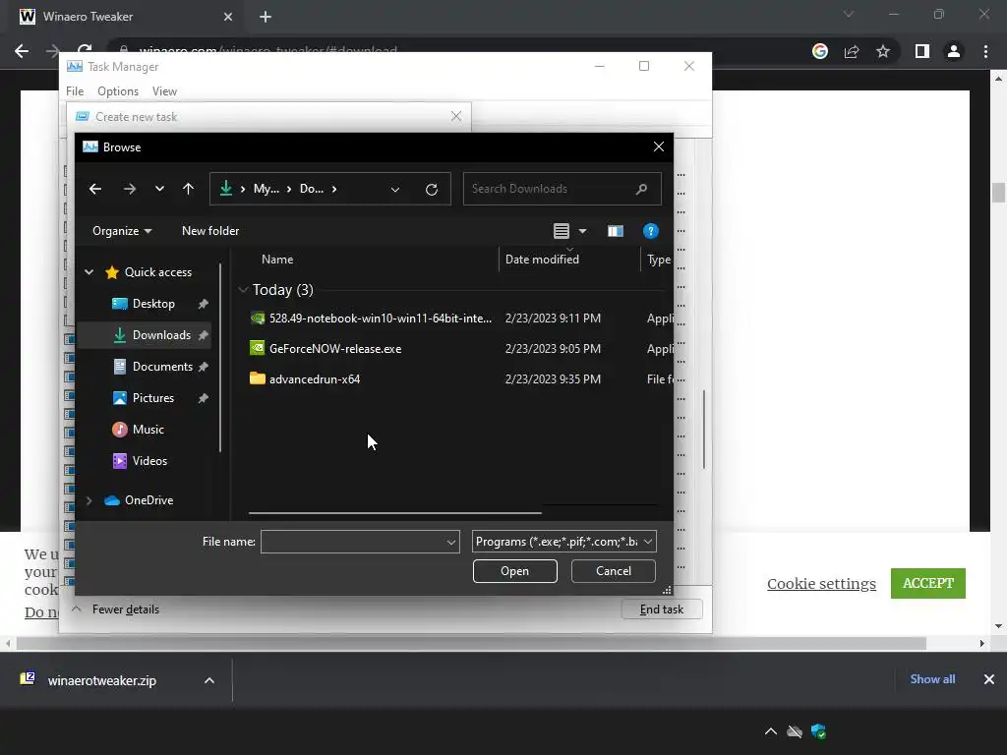Open Task Manager File menu
The height and width of the screenshot is (755, 1007).
pyautogui.click(x=75, y=91)
